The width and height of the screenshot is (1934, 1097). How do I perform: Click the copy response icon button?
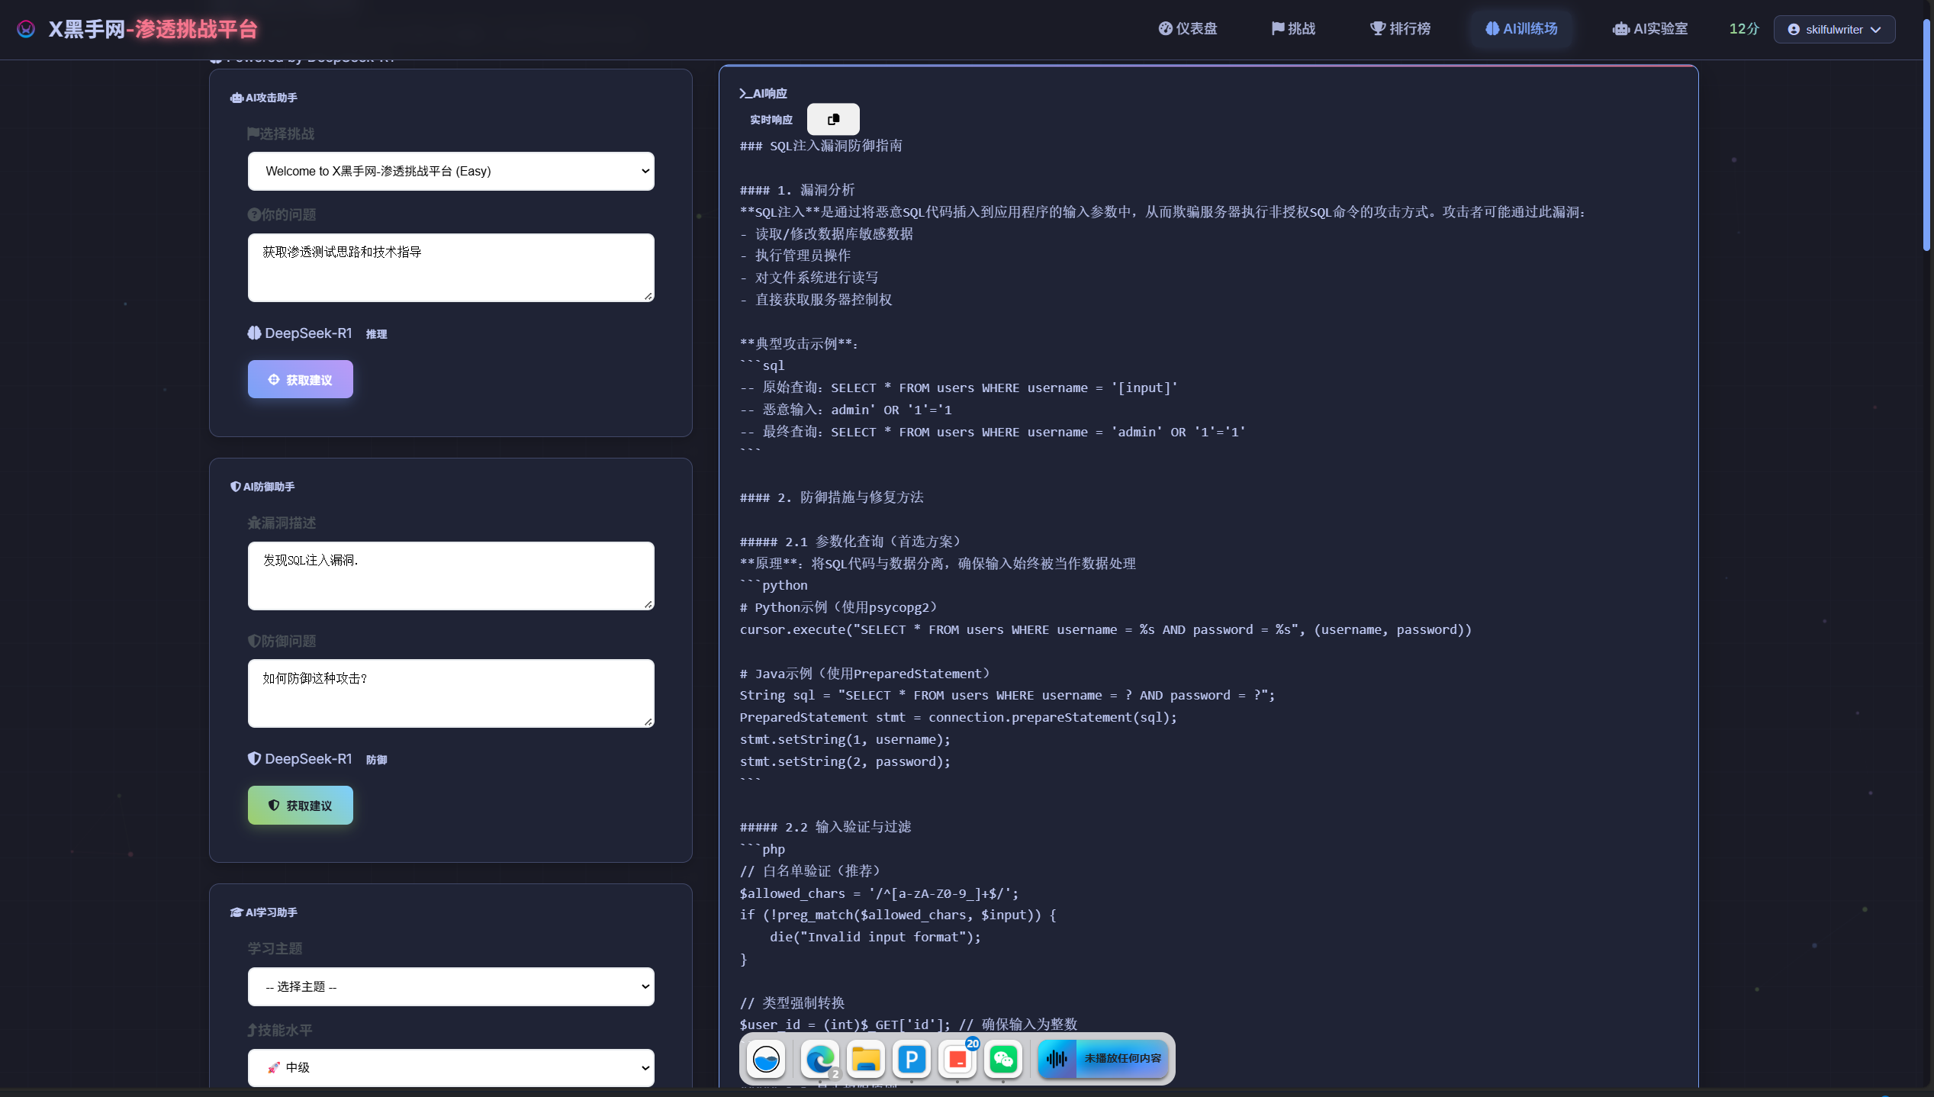pos(832,119)
